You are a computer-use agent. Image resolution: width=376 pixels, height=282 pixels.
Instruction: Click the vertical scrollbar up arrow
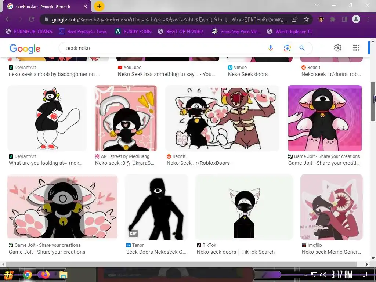pyautogui.click(x=373, y=41)
